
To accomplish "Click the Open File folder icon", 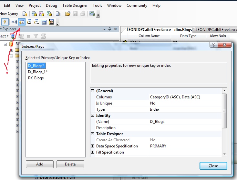I will [x=68, y=14].
